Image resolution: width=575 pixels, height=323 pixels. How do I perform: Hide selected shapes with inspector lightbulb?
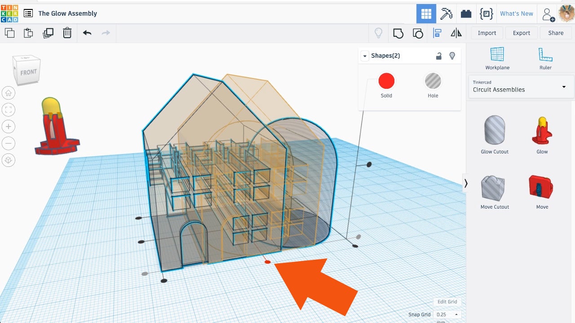pyautogui.click(x=452, y=56)
